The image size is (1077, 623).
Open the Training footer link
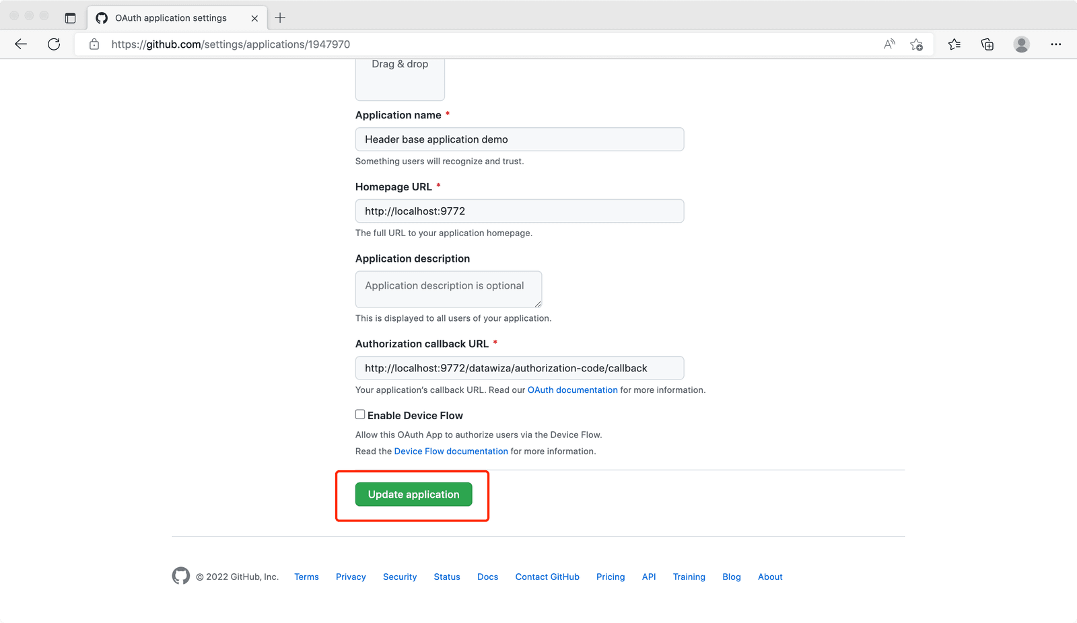coord(689,577)
